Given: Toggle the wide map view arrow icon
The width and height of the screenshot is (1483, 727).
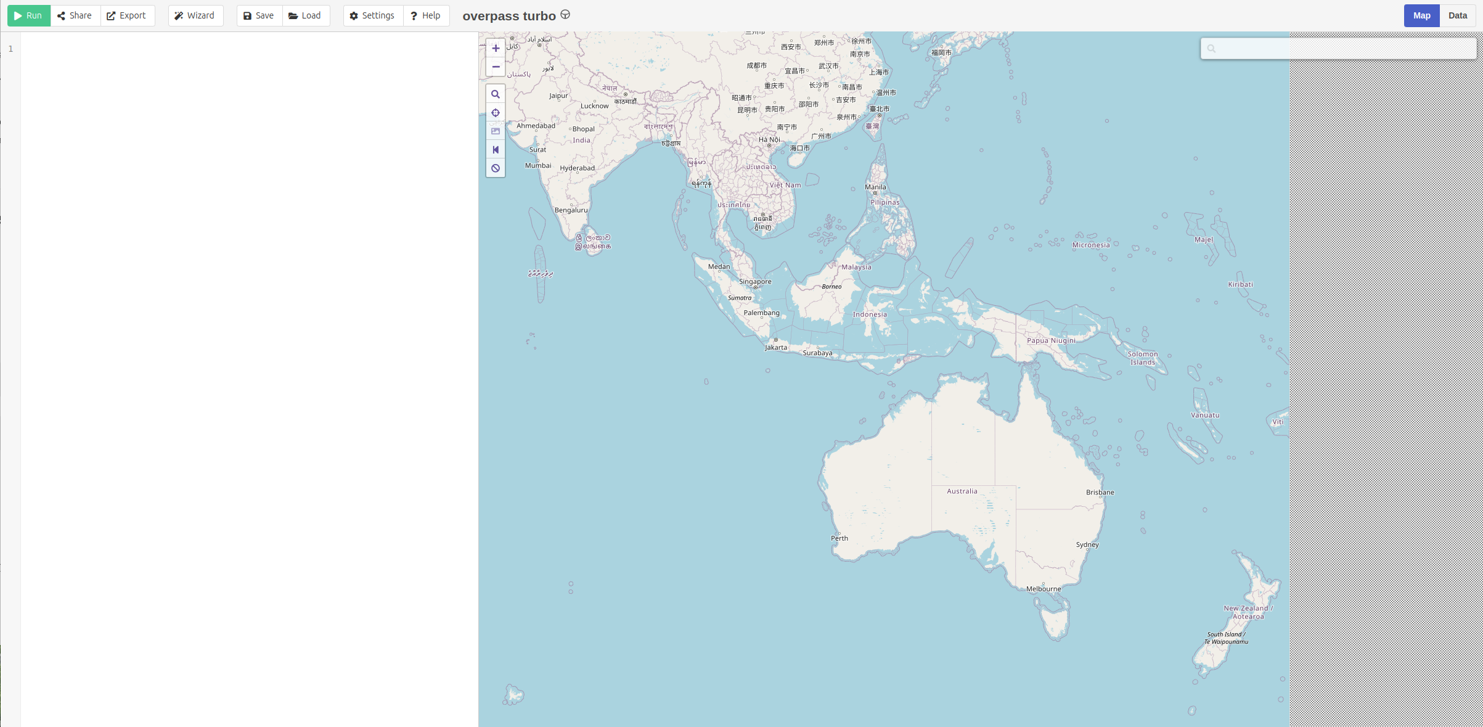Looking at the screenshot, I should [496, 150].
